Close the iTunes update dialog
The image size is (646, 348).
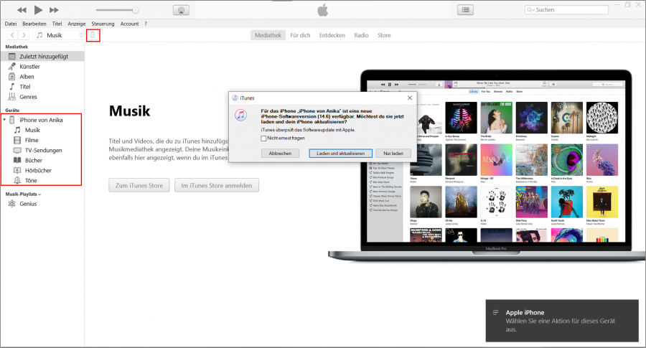(x=410, y=98)
